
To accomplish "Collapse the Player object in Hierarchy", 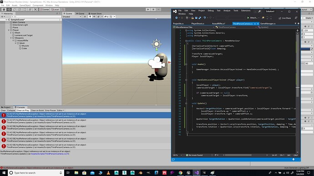I will click(9, 30).
